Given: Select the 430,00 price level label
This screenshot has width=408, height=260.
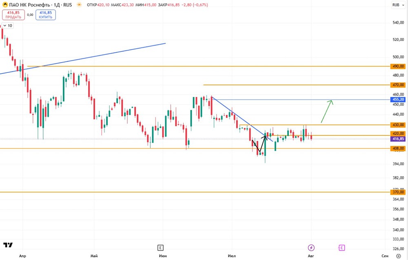Looking at the screenshot, I should (398, 125).
